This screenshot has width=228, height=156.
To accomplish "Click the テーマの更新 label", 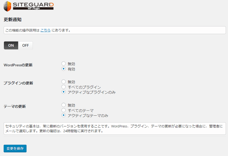I will click(x=15, y=106).
